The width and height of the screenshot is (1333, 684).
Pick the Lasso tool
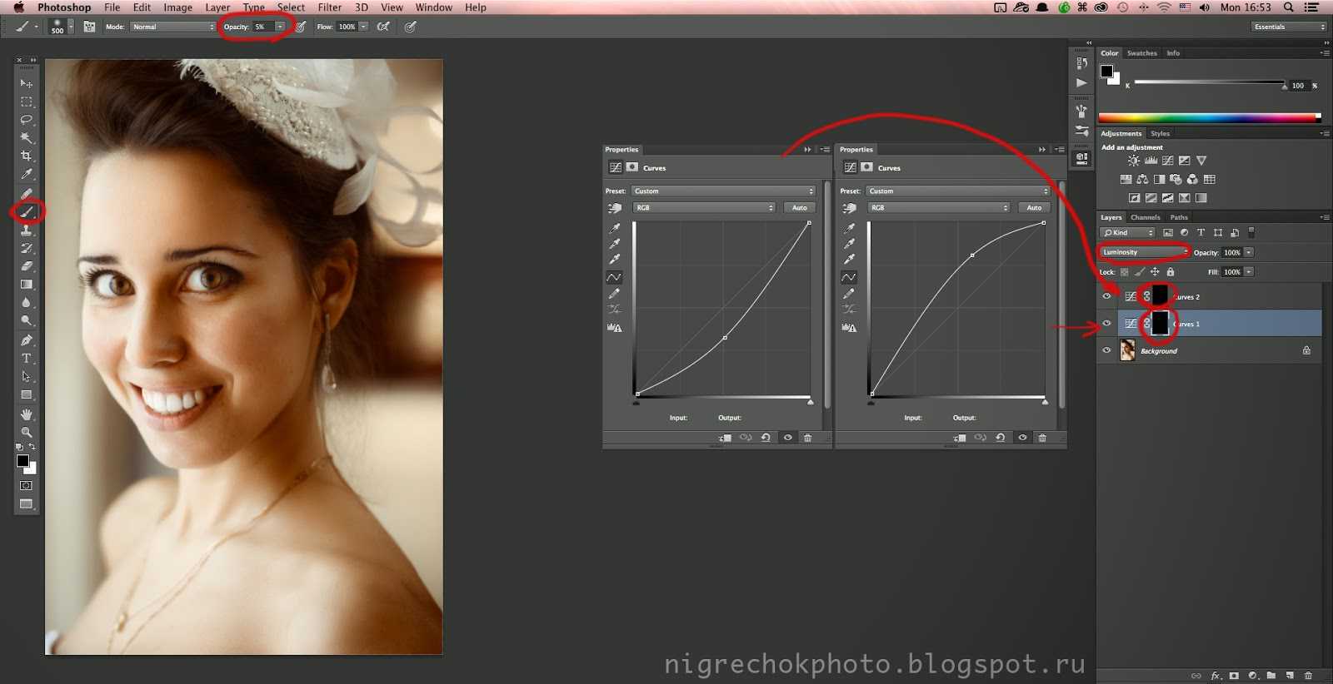pos(27,120)
